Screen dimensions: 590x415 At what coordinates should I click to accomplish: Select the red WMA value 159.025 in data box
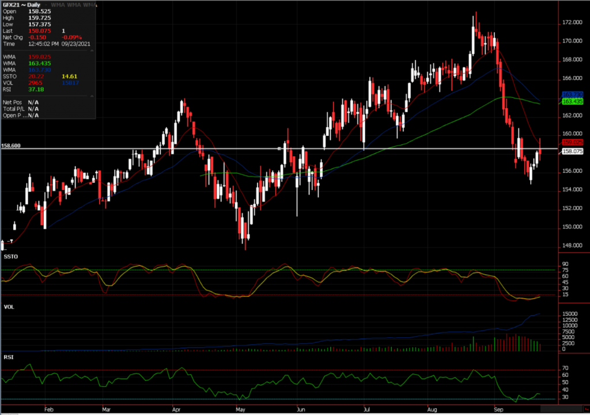[39, 56]
